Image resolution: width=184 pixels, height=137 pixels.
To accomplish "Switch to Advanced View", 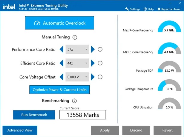I will click(x=20, y=130).
